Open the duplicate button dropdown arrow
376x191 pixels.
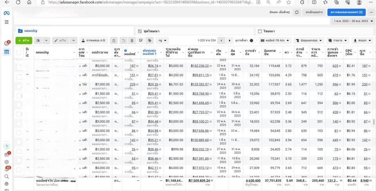tap(47, 41)
